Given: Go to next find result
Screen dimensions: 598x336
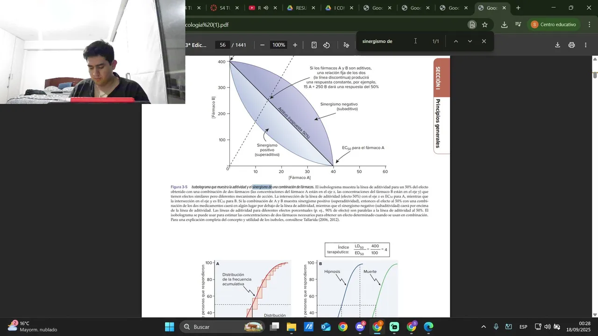Looking at the screenshot, I should point(470,41).
